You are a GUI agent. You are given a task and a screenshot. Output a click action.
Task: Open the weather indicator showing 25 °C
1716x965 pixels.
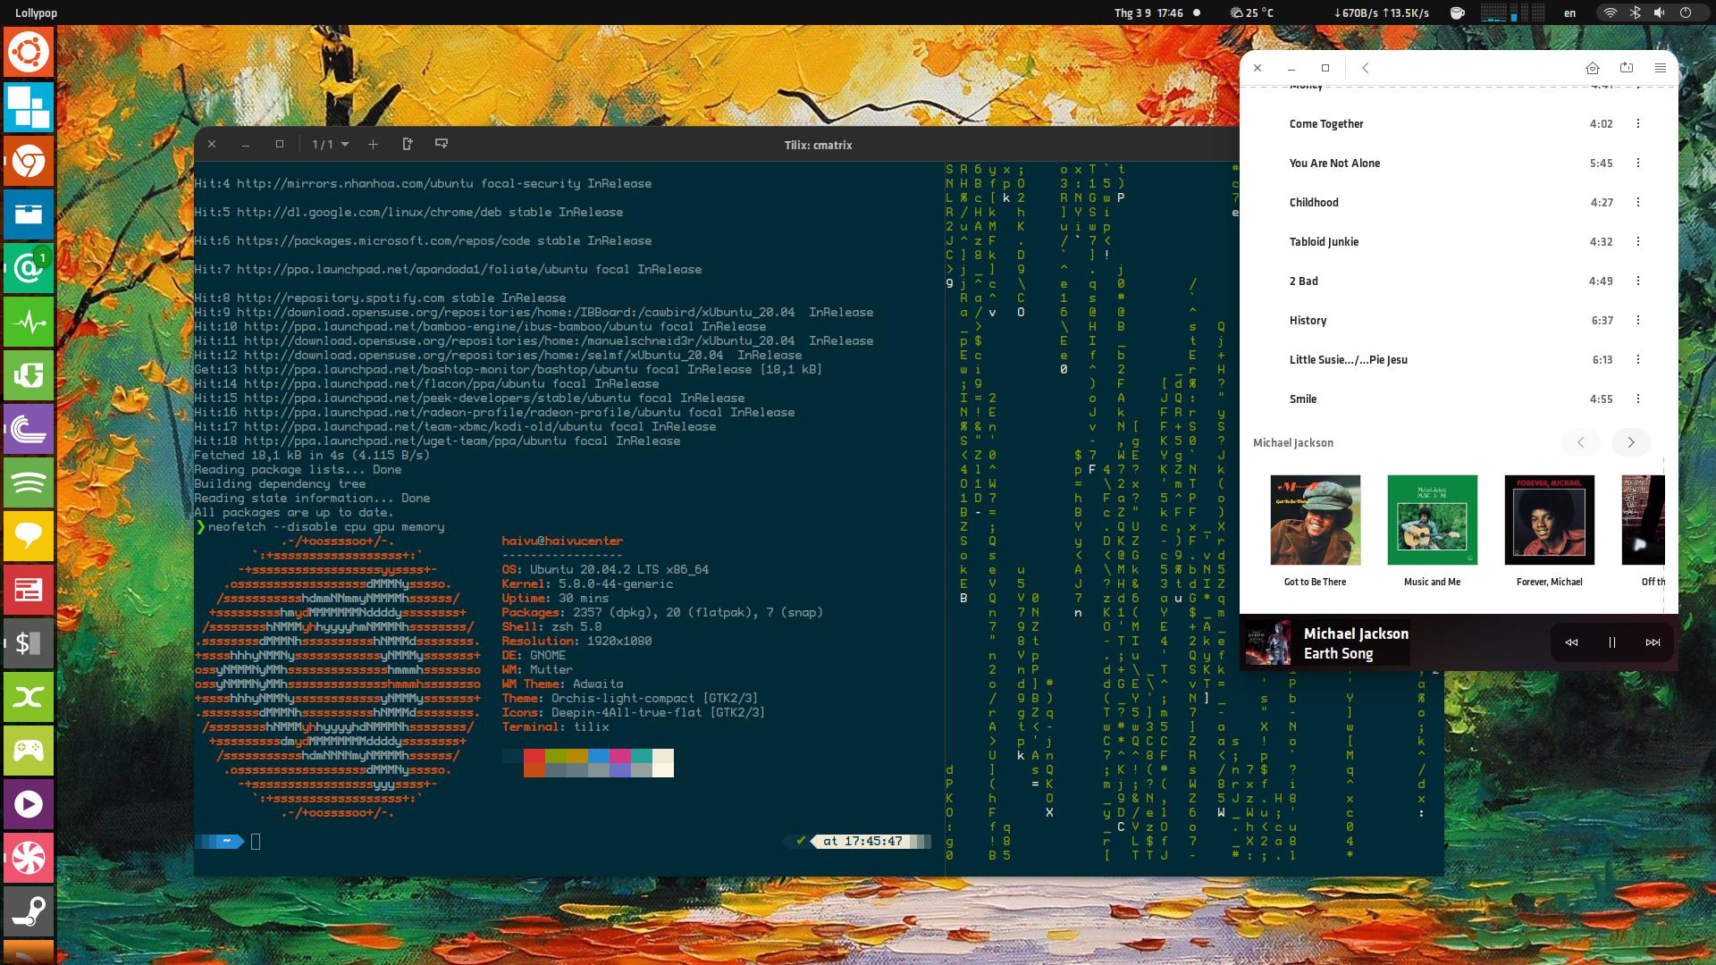pos(1252,13)
